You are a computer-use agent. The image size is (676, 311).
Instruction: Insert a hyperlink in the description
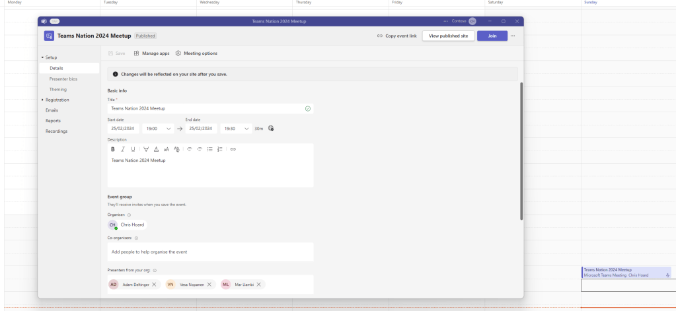(233, 149)
